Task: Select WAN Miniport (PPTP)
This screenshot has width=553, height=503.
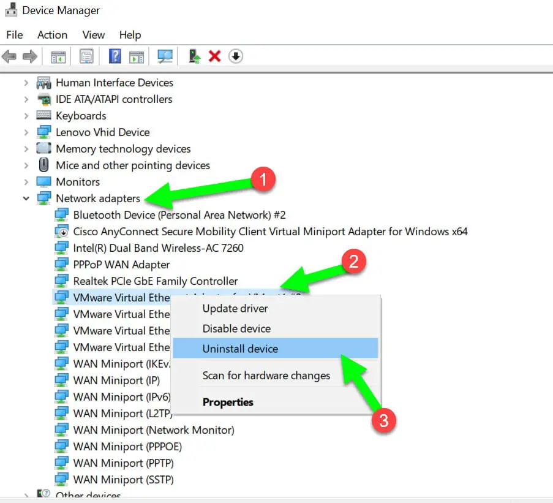Action: click(123, 463)
